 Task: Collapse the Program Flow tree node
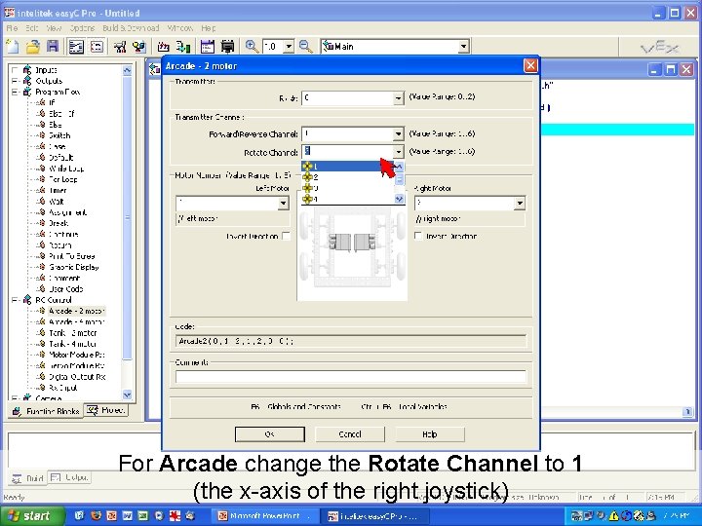pyautogui.click(x=15, y=92)
